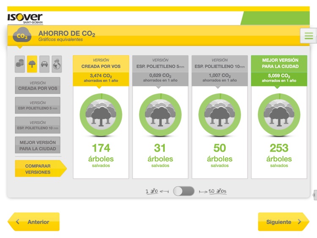Viewport: 317px width, 238px height.
Task: Click the Esp. Polietileno 10mm card header
Action: click(220, 64)
